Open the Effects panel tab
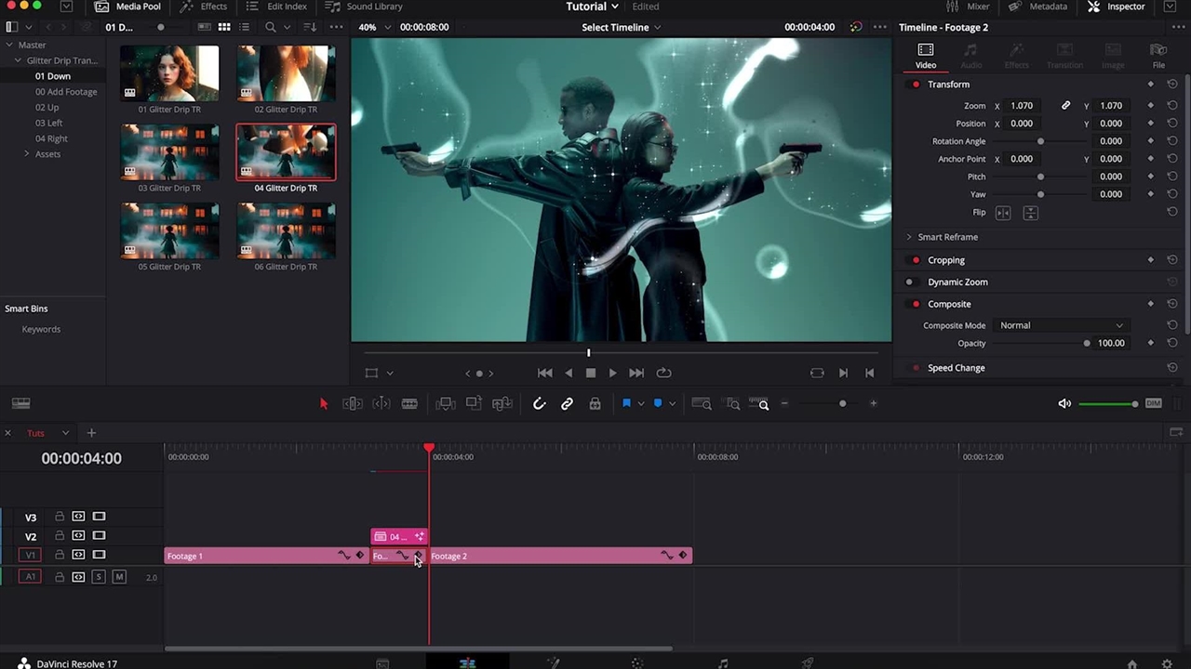 [204, 7]
